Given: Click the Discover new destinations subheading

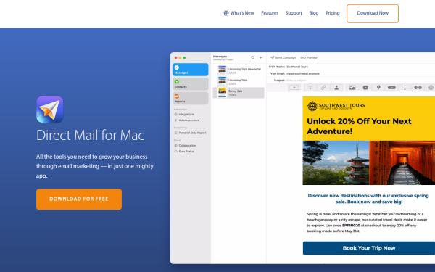Looking at the screenshot, I should [x=368, y=199].
